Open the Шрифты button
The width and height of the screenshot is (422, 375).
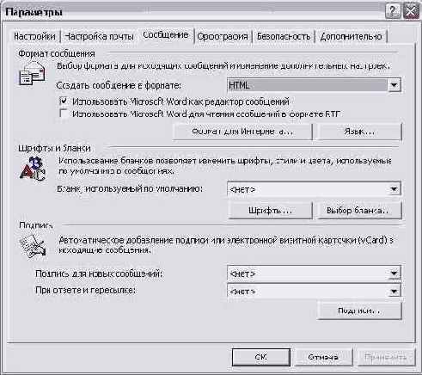click(x=270, y=211)
